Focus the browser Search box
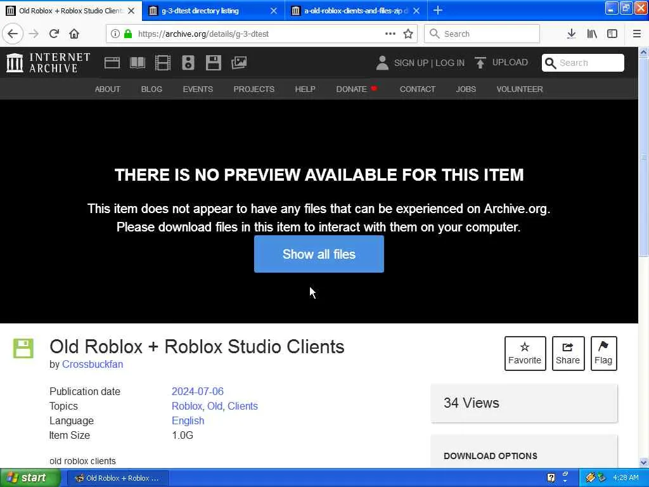Image resolution: width=649 pixels, height=487 pixels. 482,34
